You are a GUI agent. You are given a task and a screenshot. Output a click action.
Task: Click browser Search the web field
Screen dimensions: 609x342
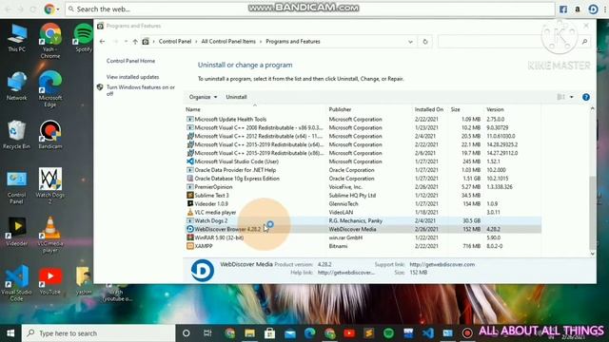[310, 9]
